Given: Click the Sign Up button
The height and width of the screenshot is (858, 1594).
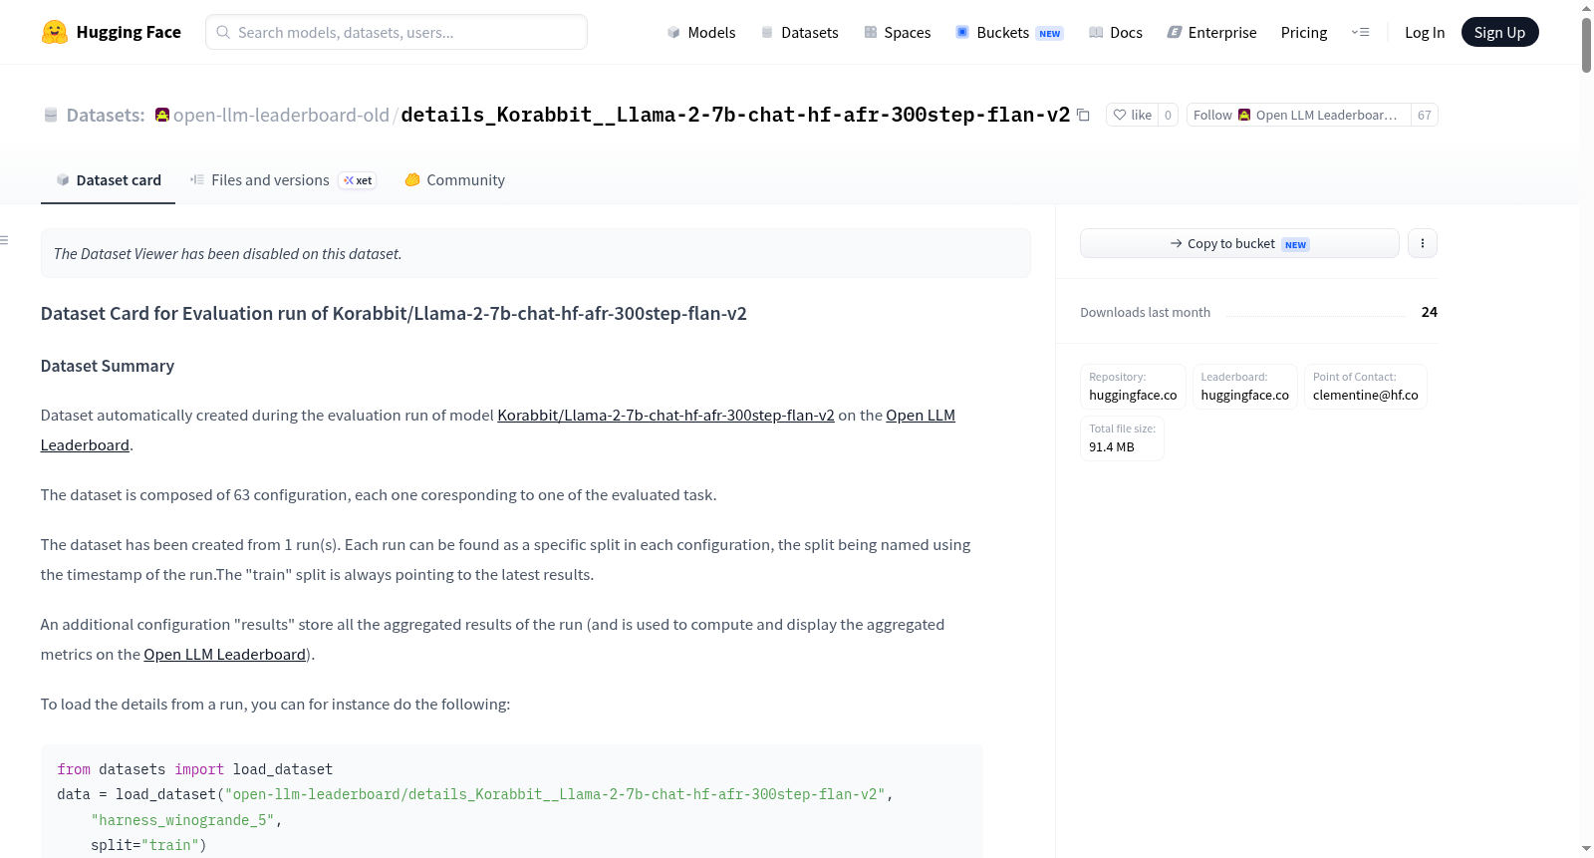Looking at the screenshot, I should click(1499, 32).
